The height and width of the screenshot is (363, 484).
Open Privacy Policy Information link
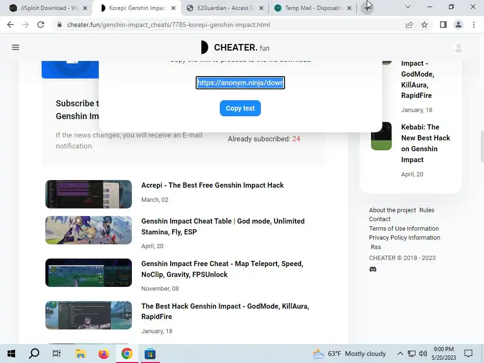[405, 238]
